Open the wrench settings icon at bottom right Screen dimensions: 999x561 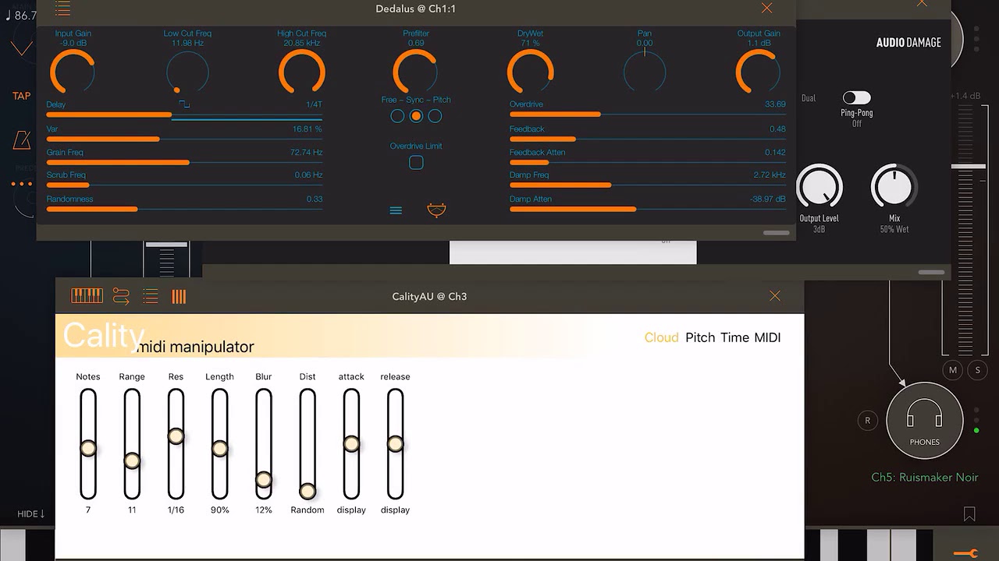[x=965, y=554]
